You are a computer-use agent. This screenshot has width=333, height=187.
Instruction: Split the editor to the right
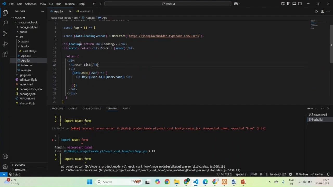click(x=322, y=11)
